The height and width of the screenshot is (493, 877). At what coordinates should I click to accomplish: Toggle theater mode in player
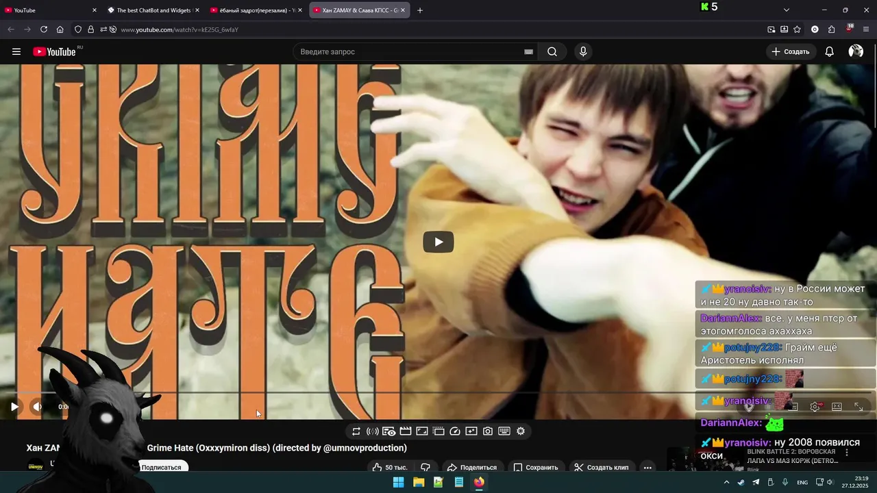[837, 407]
